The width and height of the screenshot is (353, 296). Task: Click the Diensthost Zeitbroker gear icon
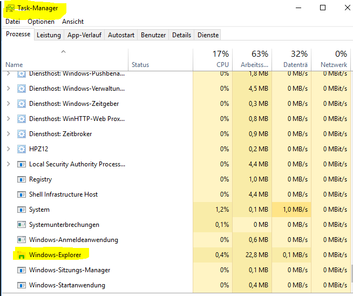pyautogui.click(x=22, y=134)
